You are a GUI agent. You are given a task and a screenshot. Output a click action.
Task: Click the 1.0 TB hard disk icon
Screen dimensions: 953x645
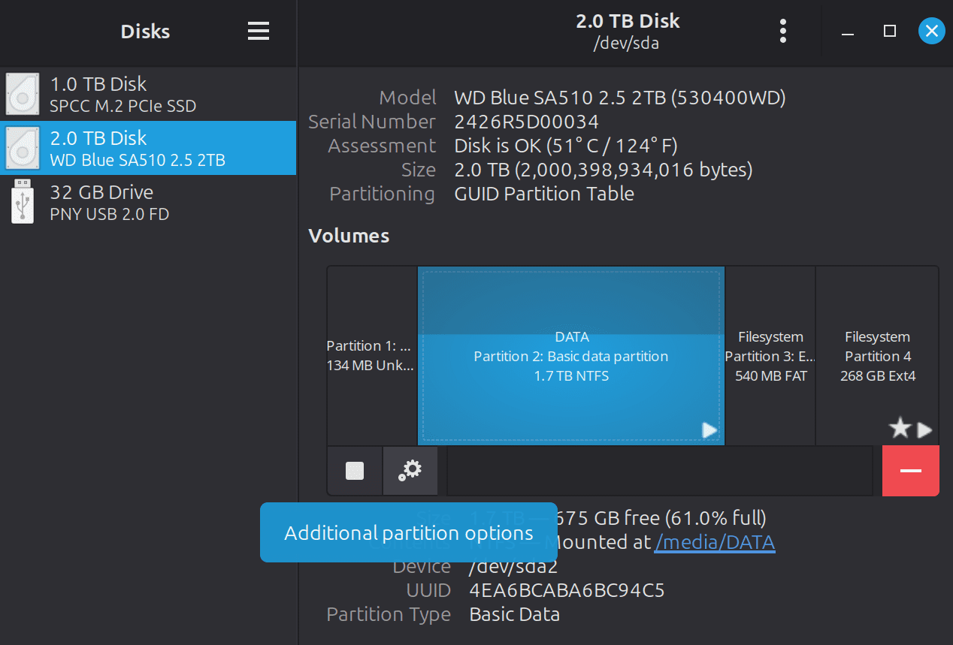[23, 94]
